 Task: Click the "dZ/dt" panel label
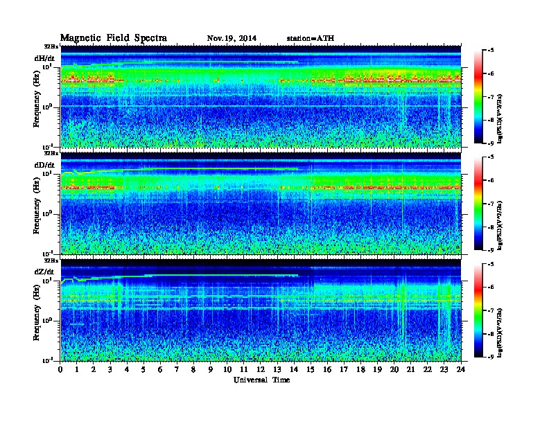coord(44,272)
